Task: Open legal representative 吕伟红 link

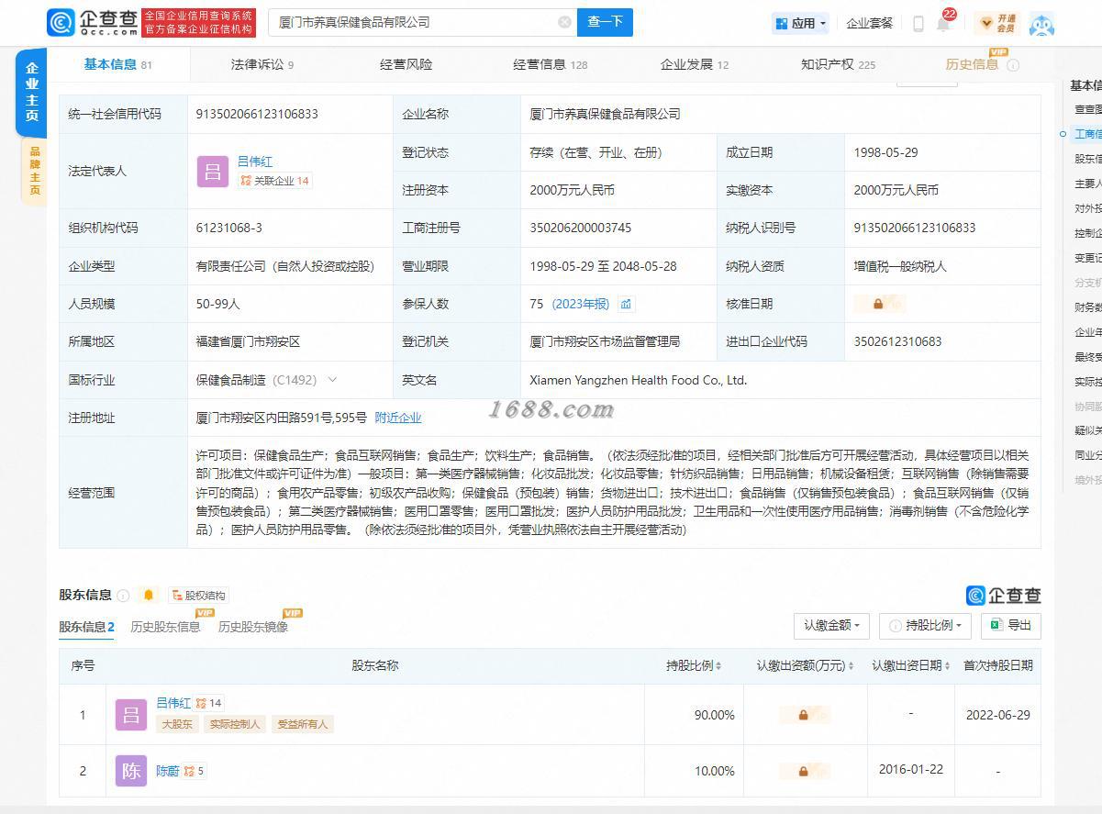Action: 255,162
